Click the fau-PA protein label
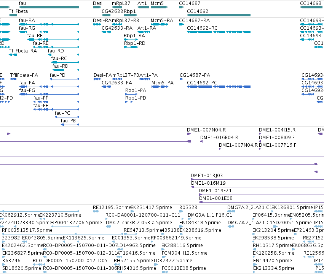 [27, 82]
